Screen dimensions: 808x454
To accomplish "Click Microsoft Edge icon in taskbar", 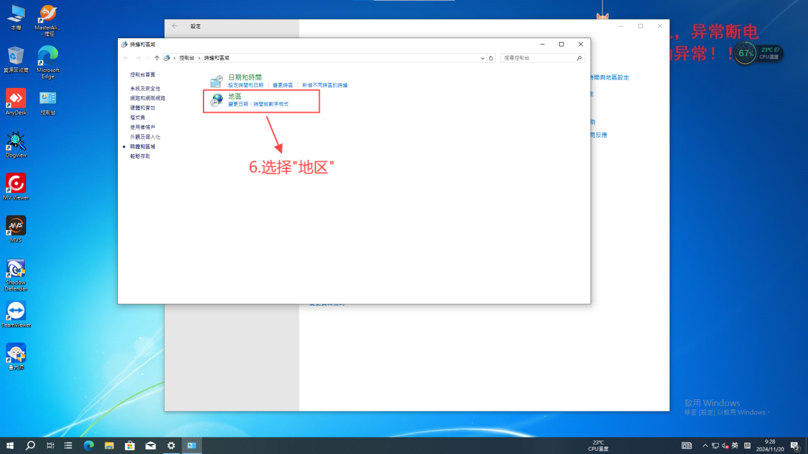I will (89, 446).
